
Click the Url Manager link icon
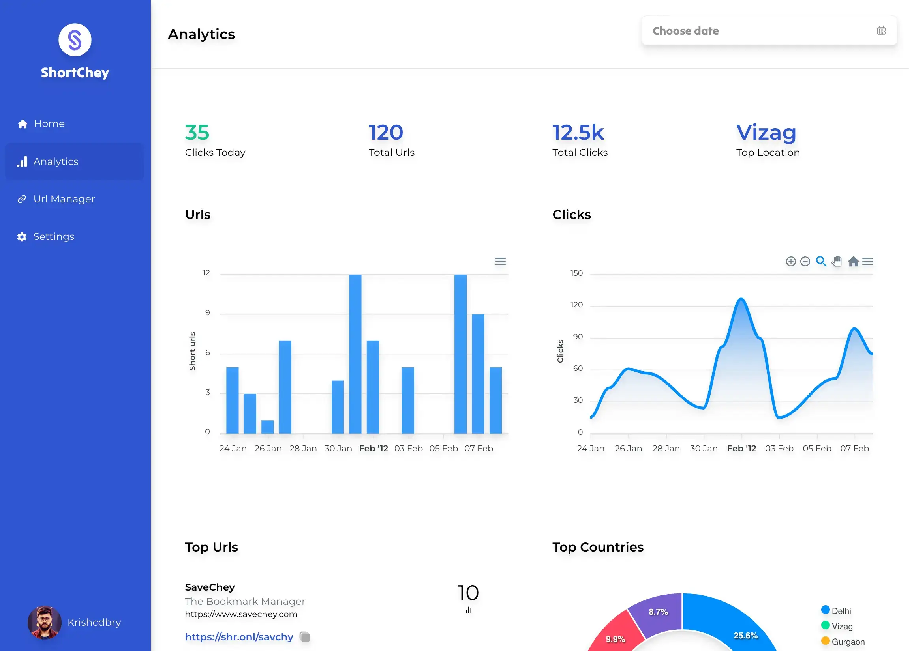22,199
